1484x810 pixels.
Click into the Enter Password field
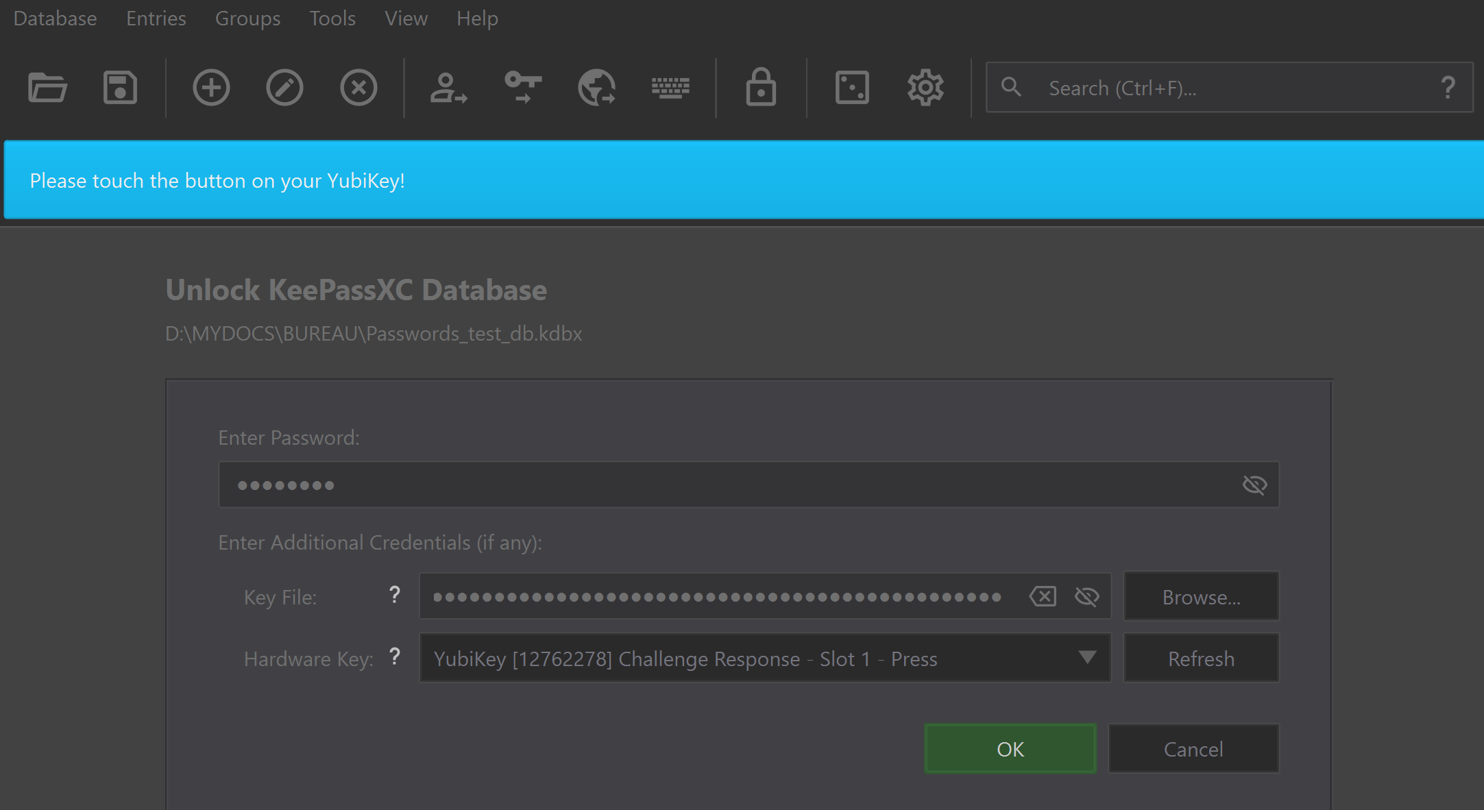[749, 484]
